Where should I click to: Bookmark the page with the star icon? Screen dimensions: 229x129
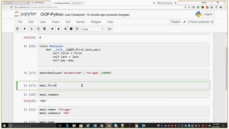point(189,7)
